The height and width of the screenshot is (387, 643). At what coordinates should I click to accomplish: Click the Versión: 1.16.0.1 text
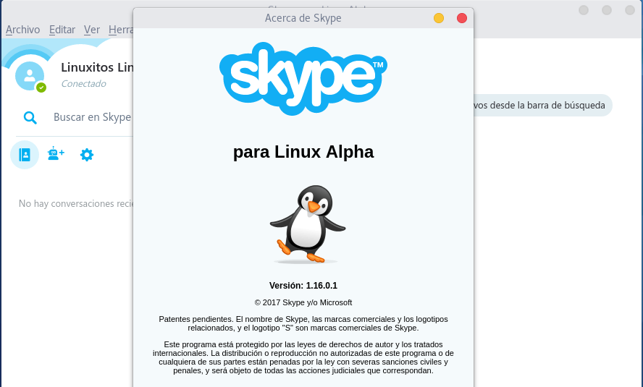(x=303, y=286)
